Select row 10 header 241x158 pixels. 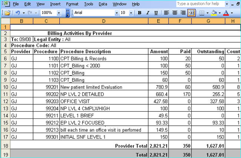pos(5,87)
